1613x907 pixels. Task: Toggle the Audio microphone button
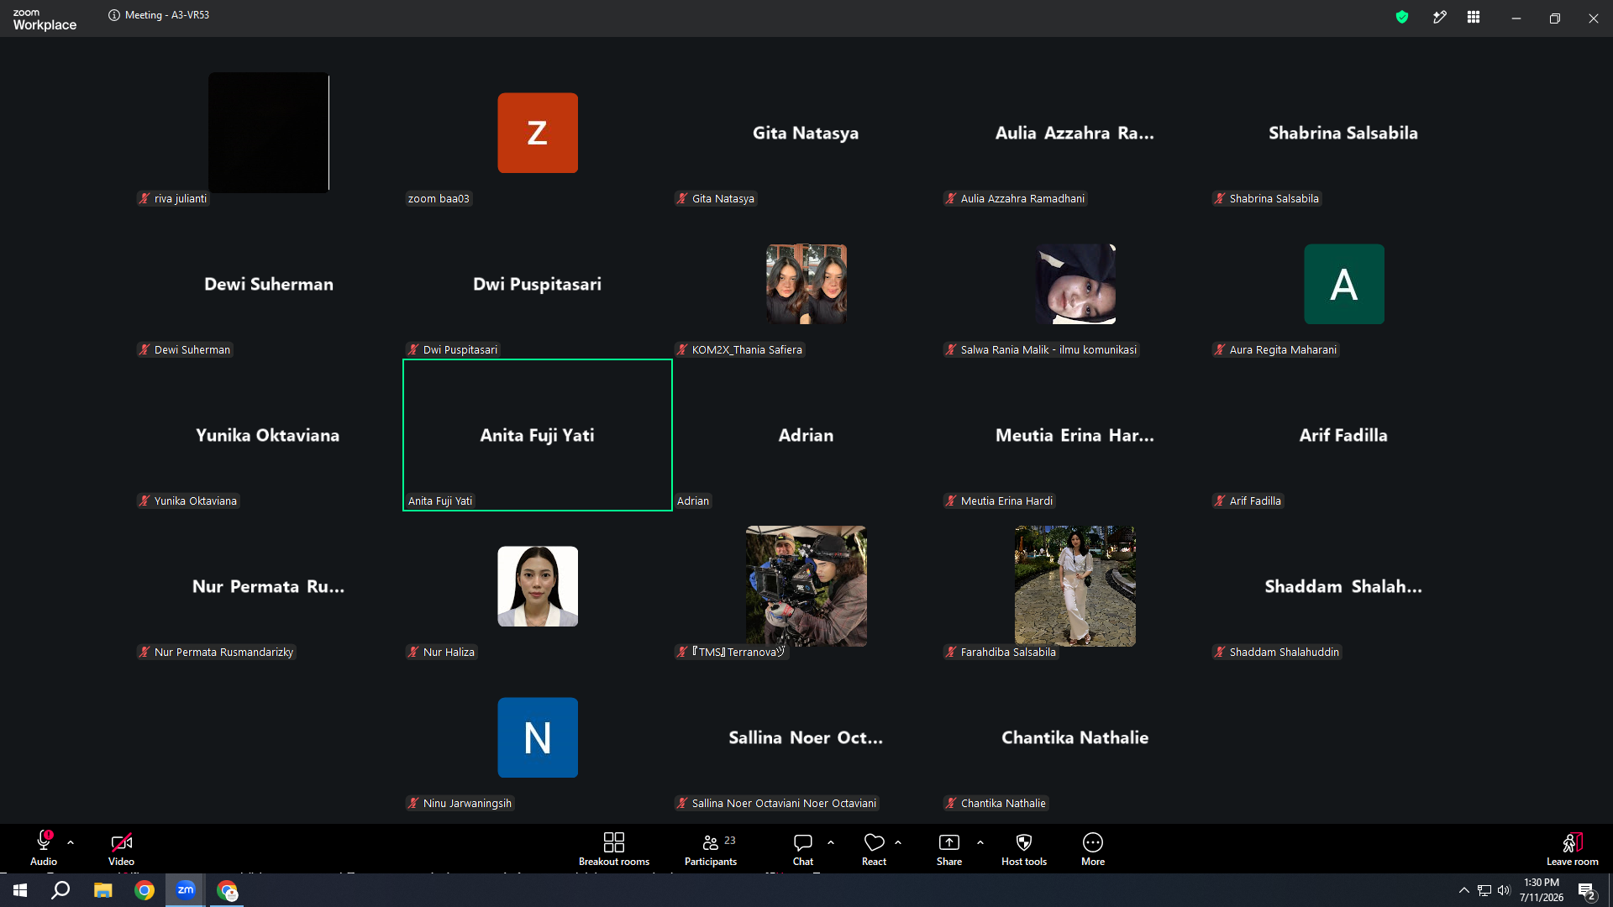[44, 848]
